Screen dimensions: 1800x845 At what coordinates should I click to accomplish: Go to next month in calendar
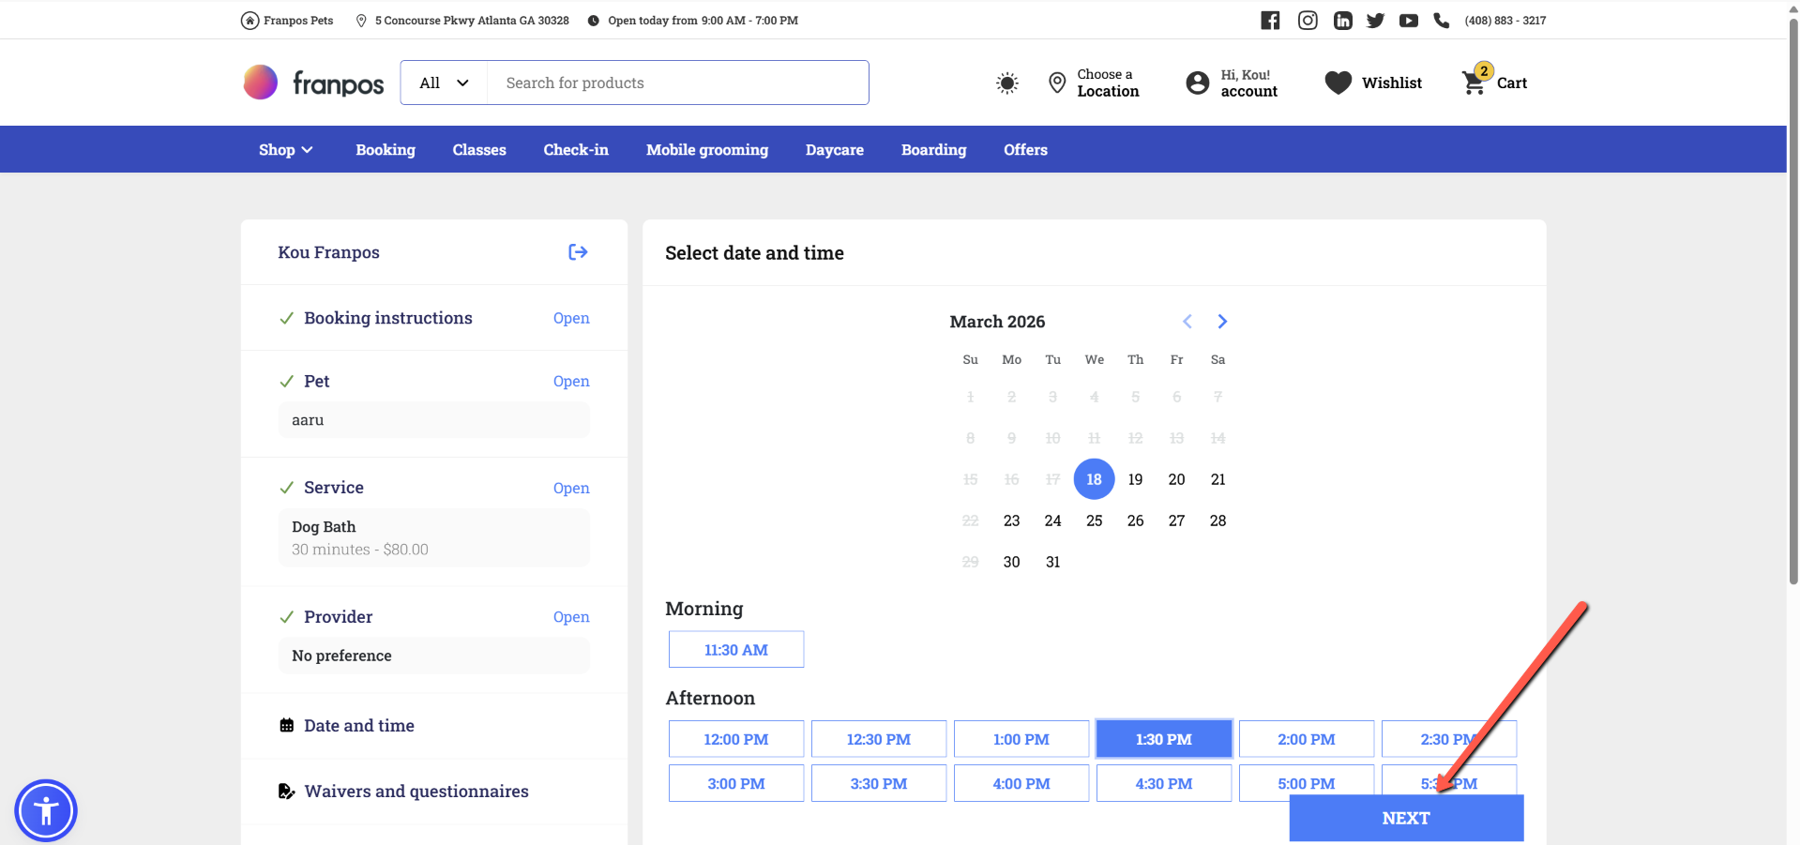pyautogui.click(x=1221, y=322)
